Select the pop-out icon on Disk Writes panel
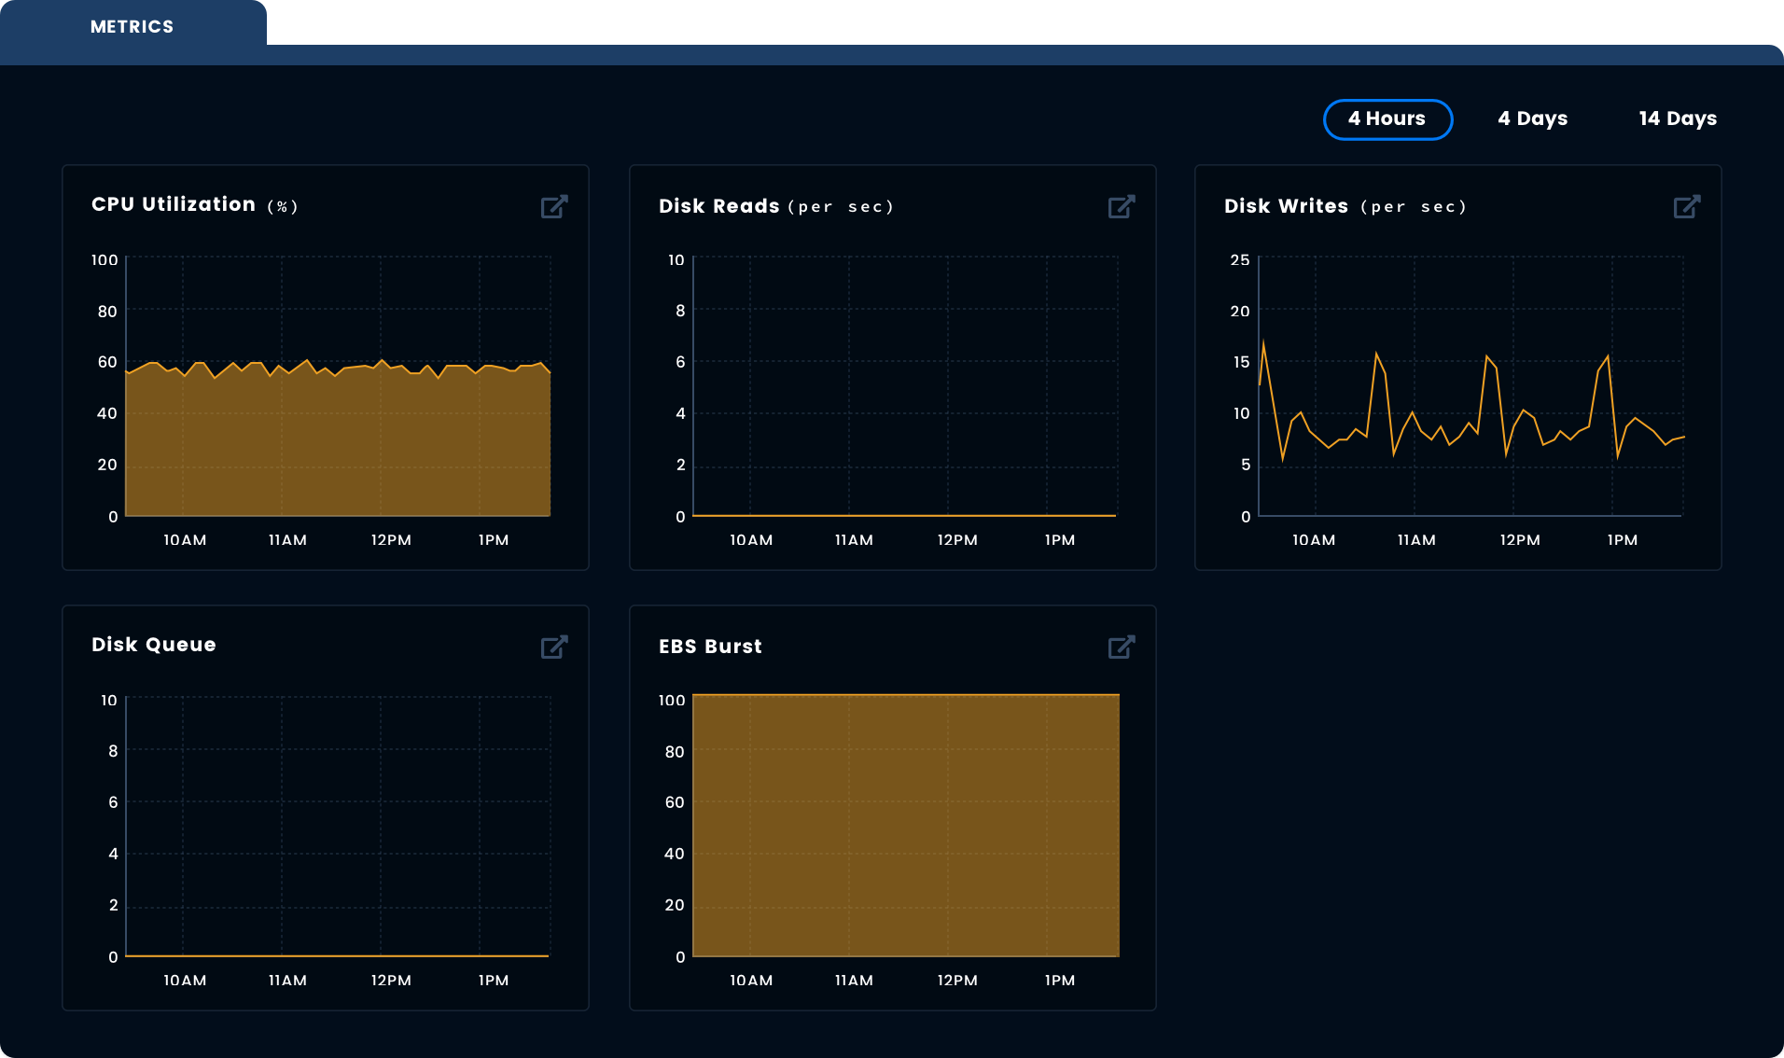 point(1687,206)
